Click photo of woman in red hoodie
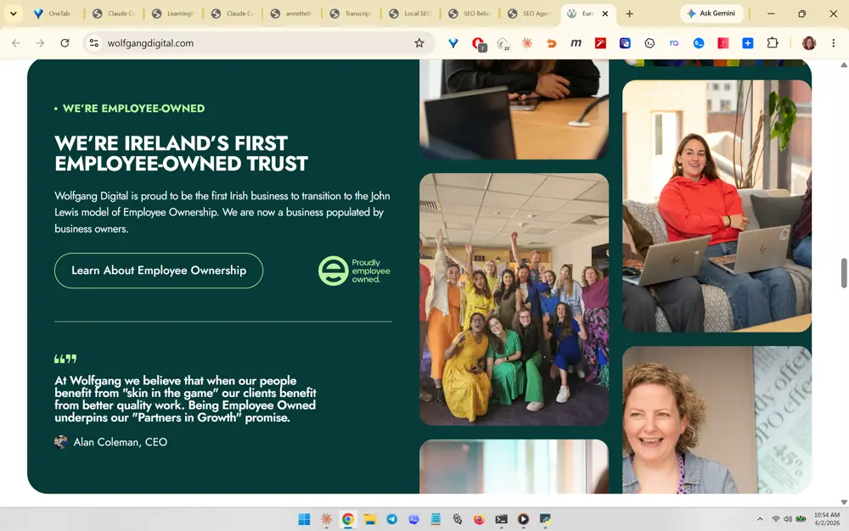Viewport: 849px width, 531px height. pos(717,205)
